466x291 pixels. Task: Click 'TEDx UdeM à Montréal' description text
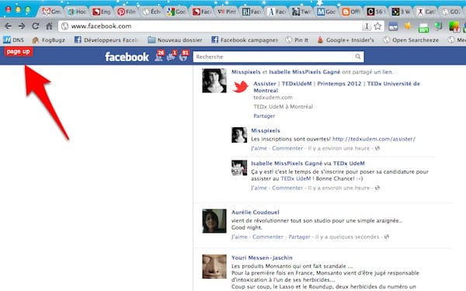pyautogui.click(x=283, y=106)
